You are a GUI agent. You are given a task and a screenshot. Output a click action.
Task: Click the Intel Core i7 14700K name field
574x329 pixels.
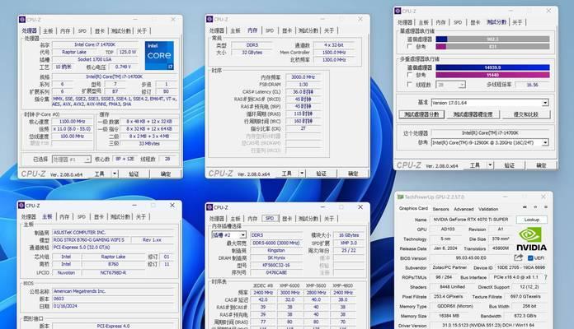tap(95, 44)
